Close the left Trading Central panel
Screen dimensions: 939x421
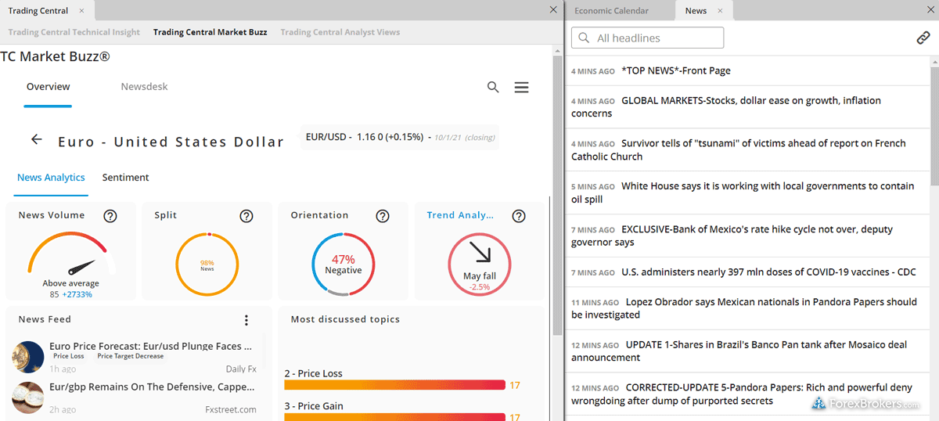[554, 10]
